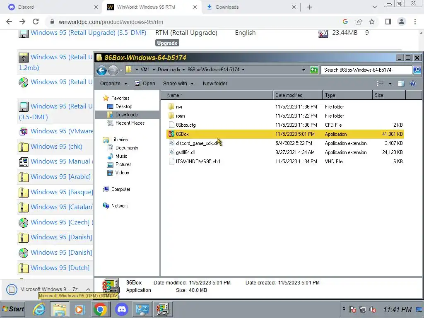Click the Chrome address bar URL

click(x=111, y=22)
